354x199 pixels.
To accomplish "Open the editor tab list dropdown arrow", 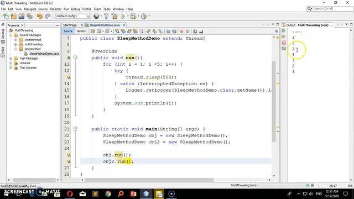I will pyautogui.click(x=273, y=24).
